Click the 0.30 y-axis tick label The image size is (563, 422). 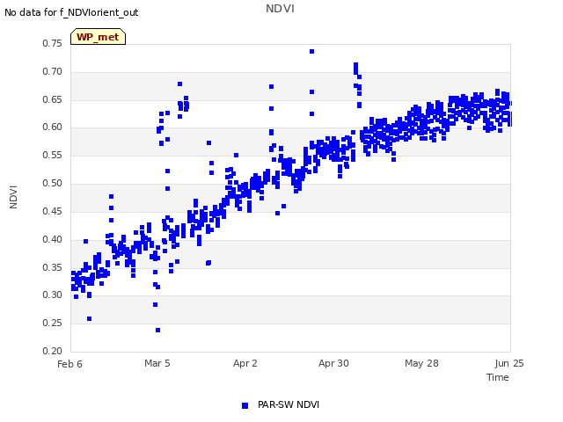pyautogui.click(x=53, y=295)
